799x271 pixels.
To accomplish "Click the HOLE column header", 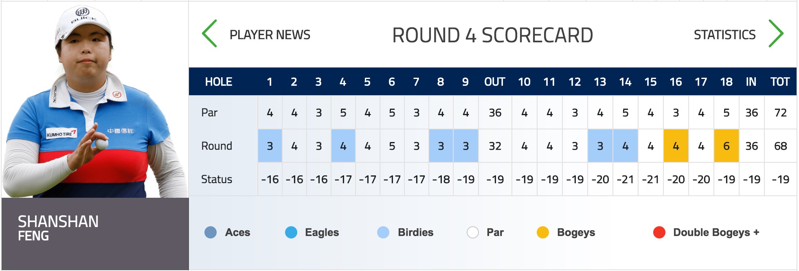I will (x=219, y=82).
